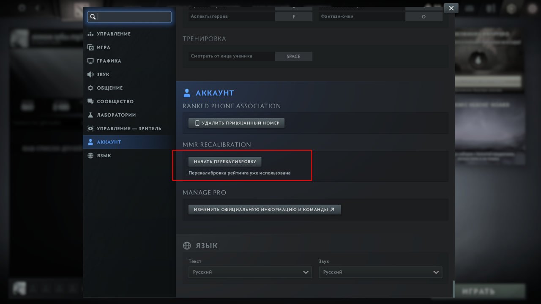Switch to the Аккаунт sidebar section
Image resolution: width=541 pixels, height=304 pixels.
(x=109, y=142)
